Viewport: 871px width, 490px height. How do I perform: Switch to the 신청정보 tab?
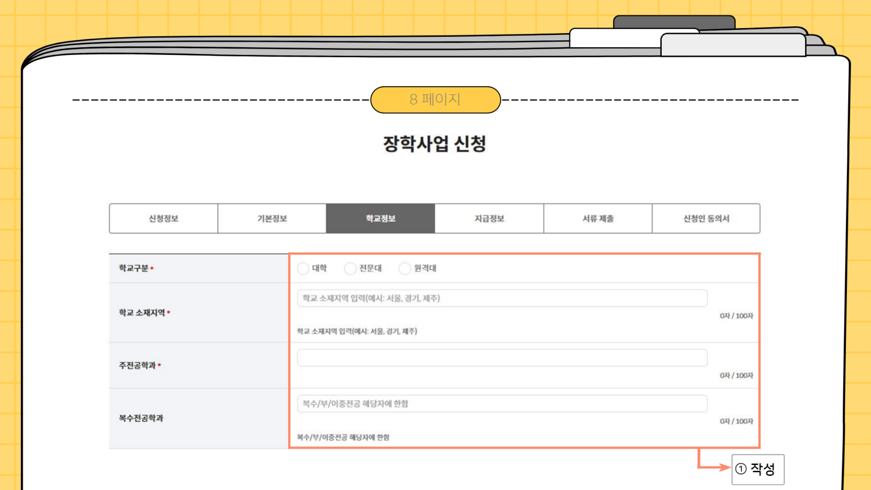pos(163,219)
